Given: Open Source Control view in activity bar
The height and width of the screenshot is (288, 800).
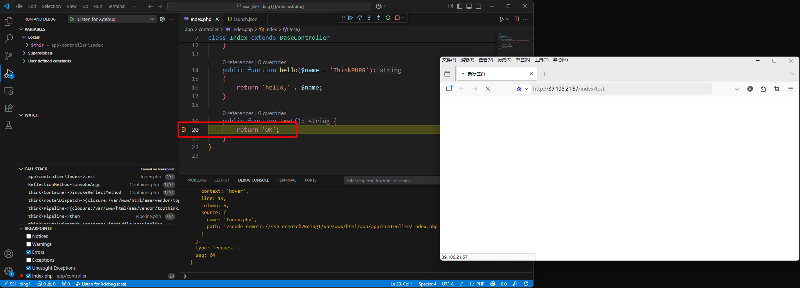Looking at the screenshot, I should pyautogui.click(x=9, y=56).
